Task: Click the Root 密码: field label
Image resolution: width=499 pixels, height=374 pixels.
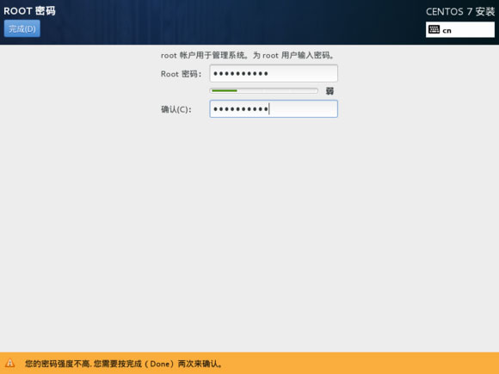Action: (181, 74)
